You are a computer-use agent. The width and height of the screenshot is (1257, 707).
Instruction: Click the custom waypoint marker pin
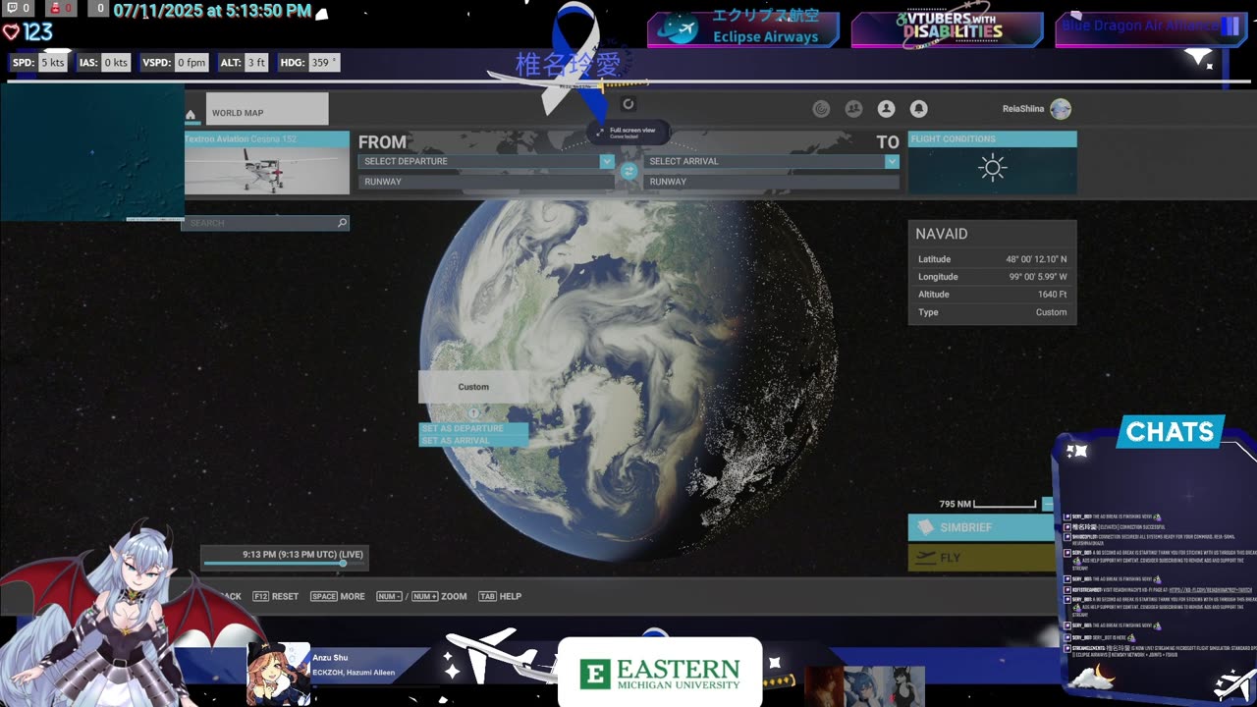coord(473,413)
